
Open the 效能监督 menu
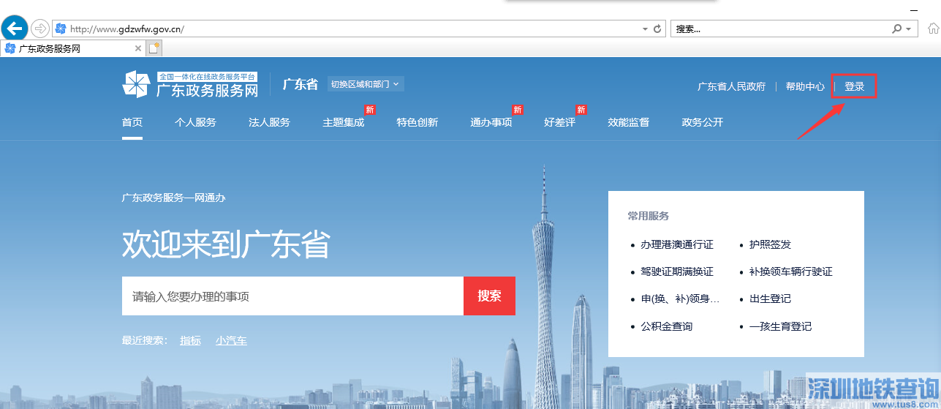[628, 122]
